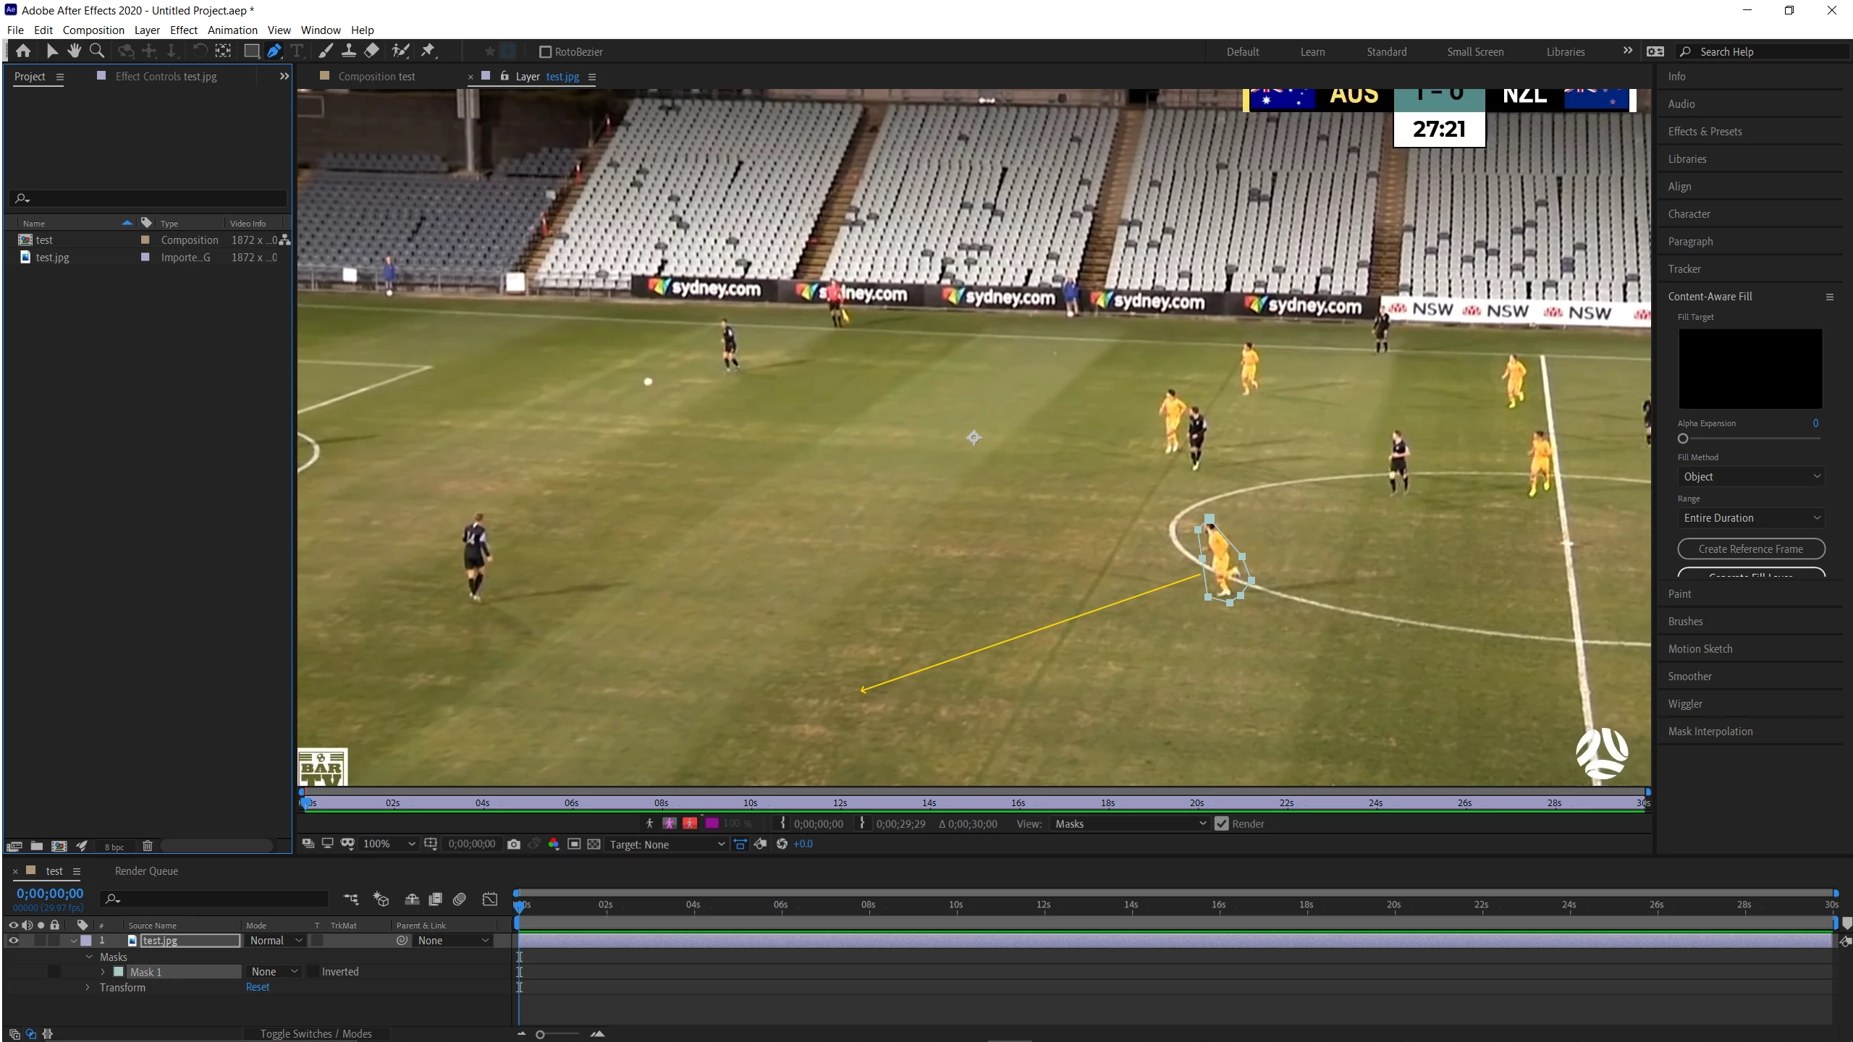Select the Eraser tool
This screenshot has height=1042, width=1853.
tap(371, 51)
